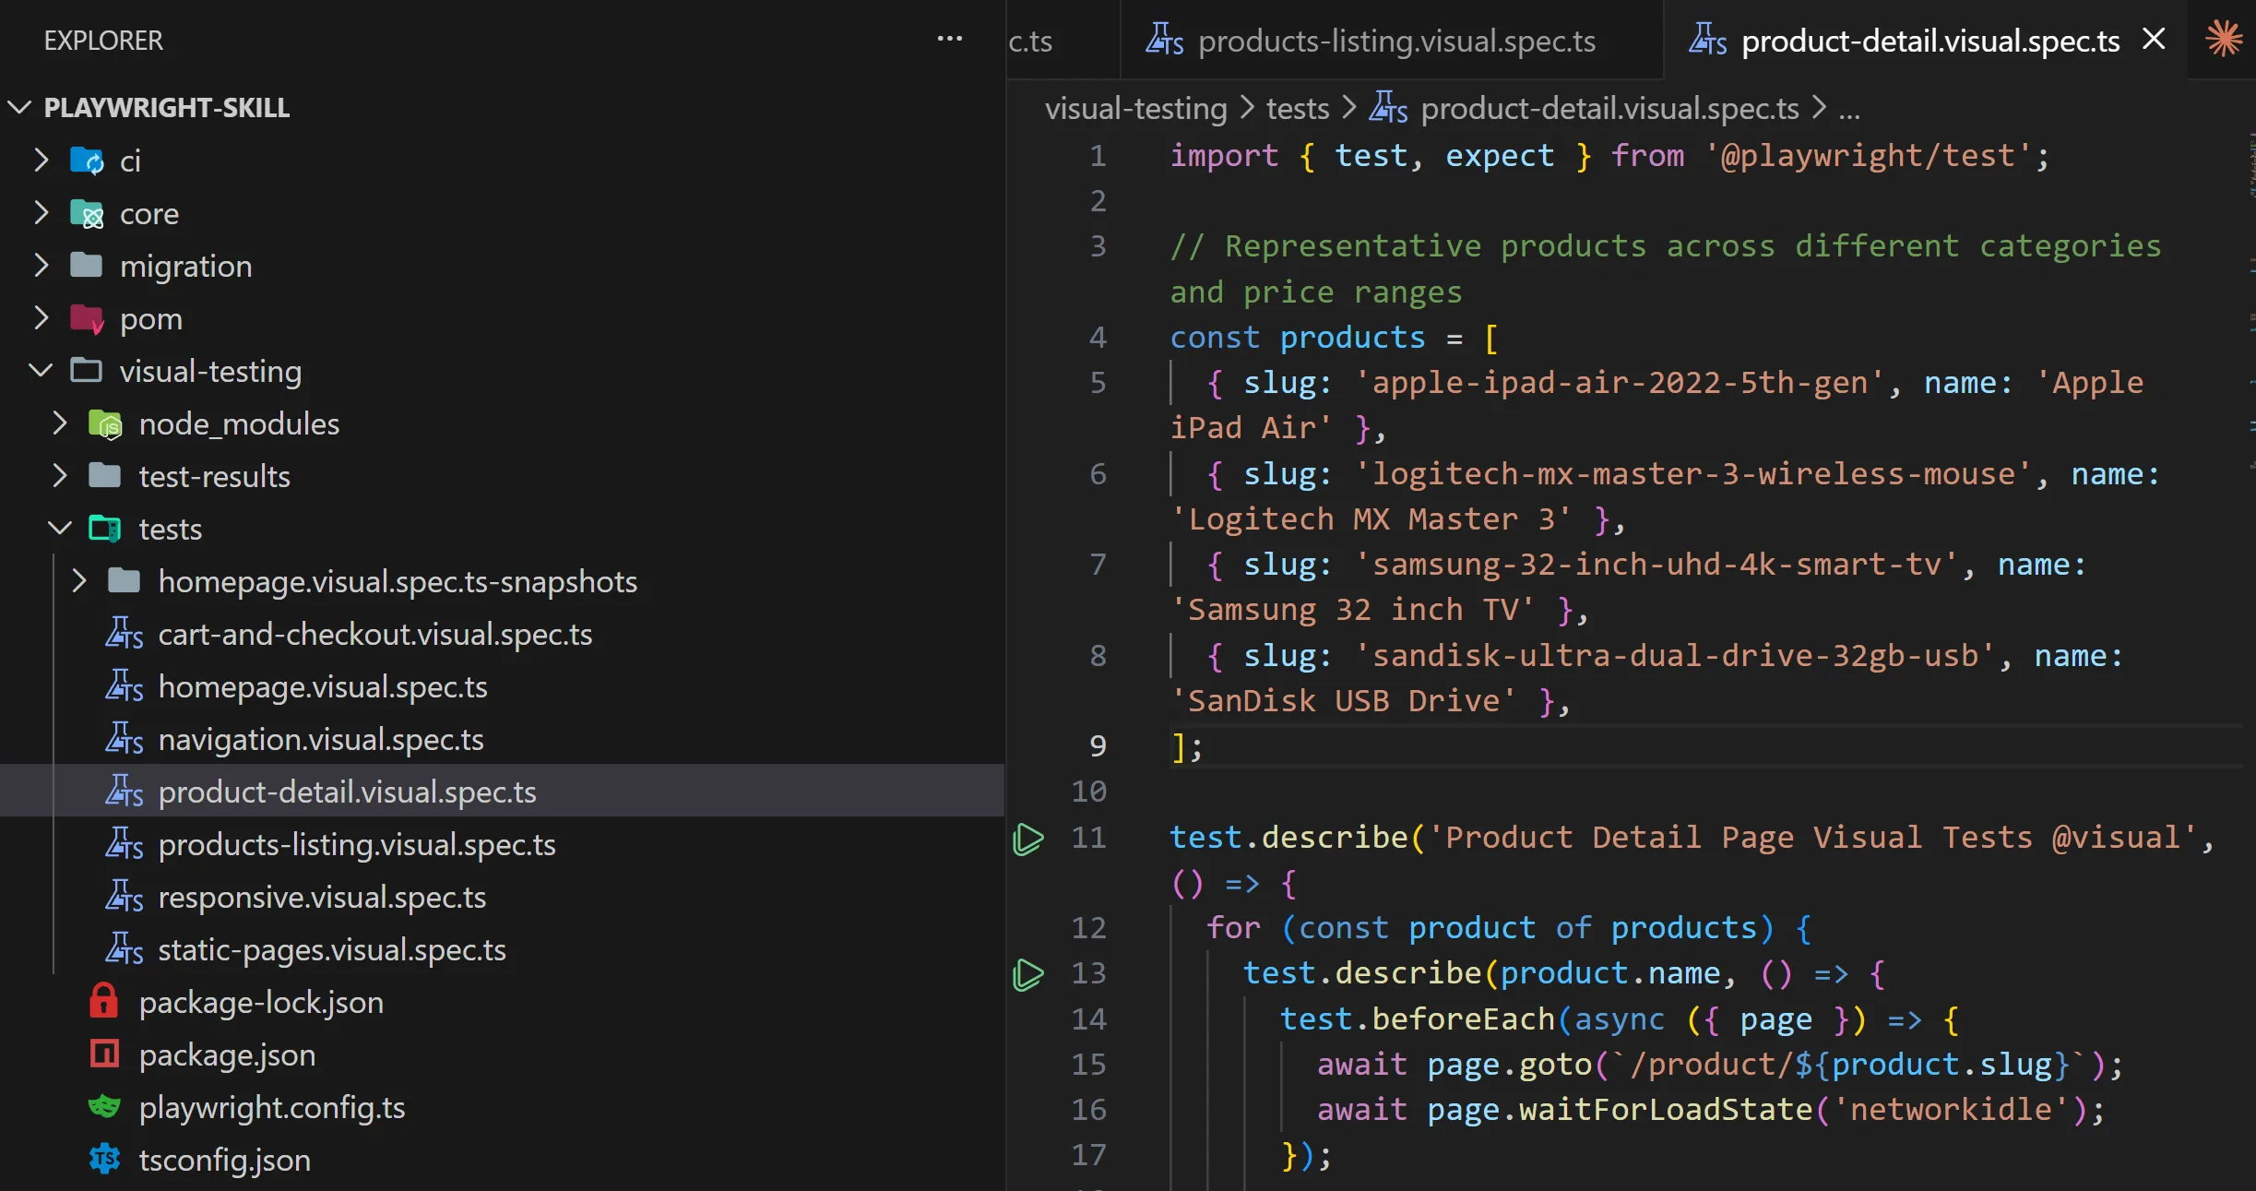Open the Explorer more actions ellipsis

tap(949, 40)
